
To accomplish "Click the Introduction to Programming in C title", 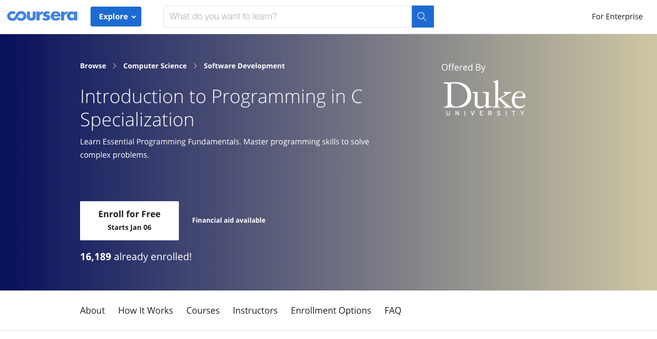I will pos(221,108).
